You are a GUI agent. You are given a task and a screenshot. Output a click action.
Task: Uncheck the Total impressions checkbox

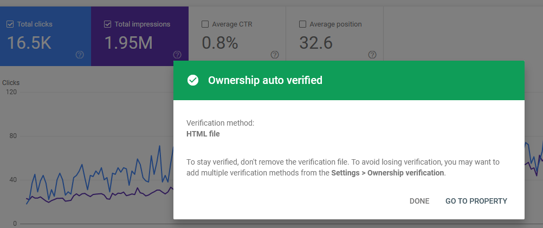pos(107,24)
